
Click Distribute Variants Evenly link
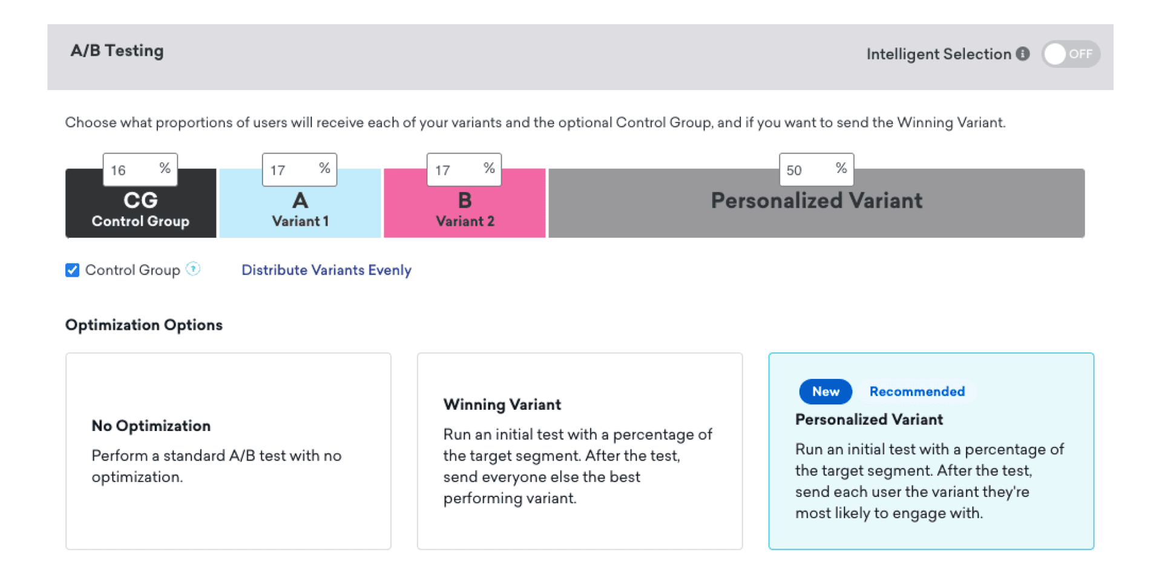326,270
